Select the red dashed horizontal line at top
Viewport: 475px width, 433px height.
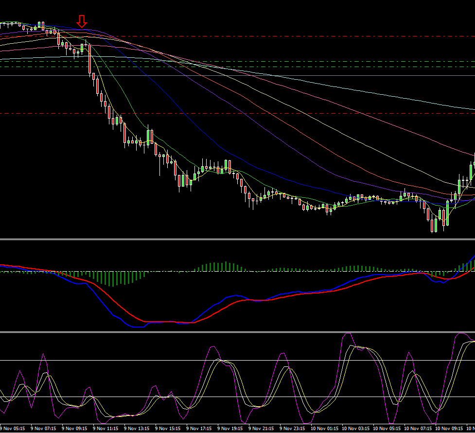[292, 36]
